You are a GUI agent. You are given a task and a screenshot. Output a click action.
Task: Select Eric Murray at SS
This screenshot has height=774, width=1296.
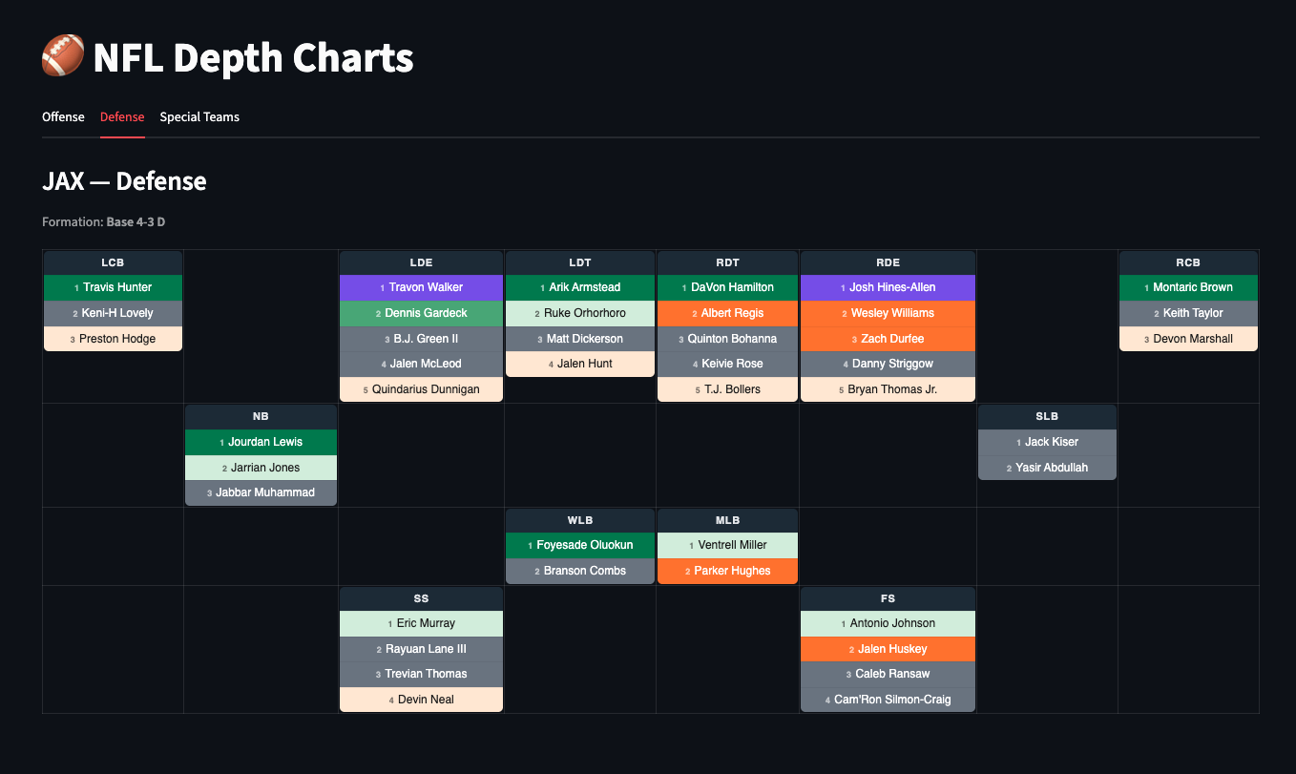[421, 623]
